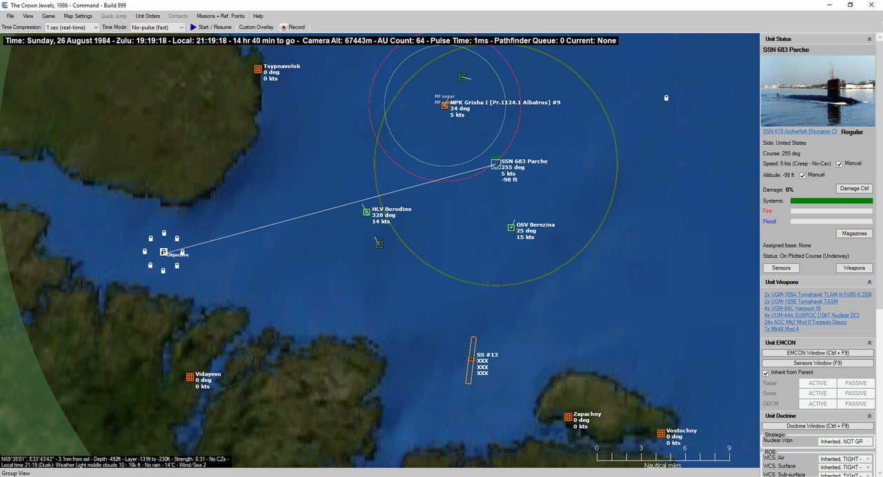Open the Unit Orders menu
The image size is (883, 477).
[148, 16]
